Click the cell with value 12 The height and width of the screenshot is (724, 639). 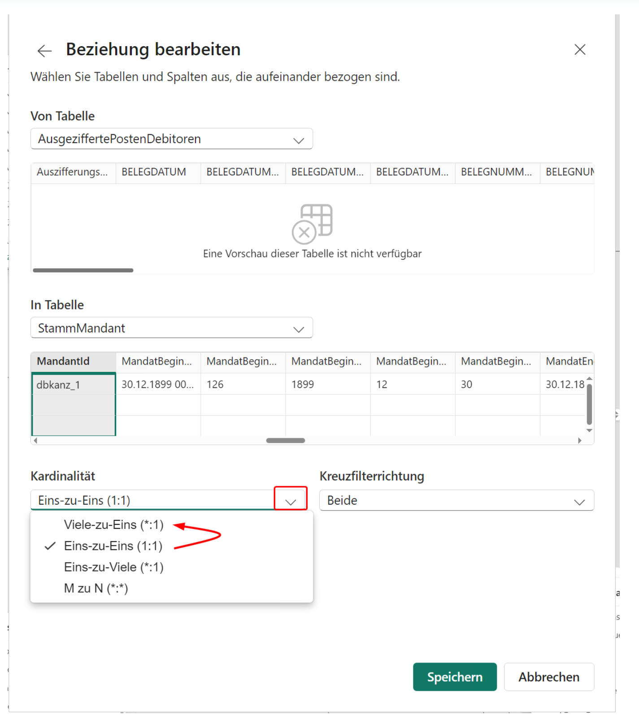click(413, 384)
